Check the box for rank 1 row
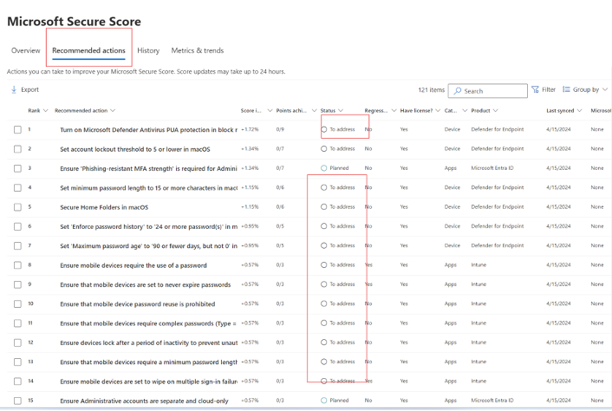 (x=17, y=129)
